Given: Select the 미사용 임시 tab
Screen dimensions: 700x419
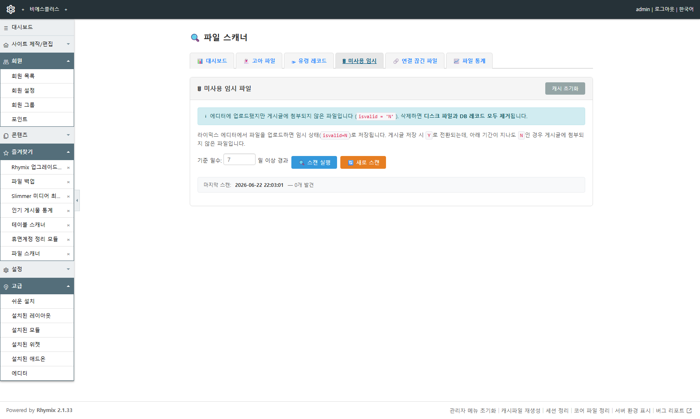Looking at the screenshot, I should [x=359, y=61].
